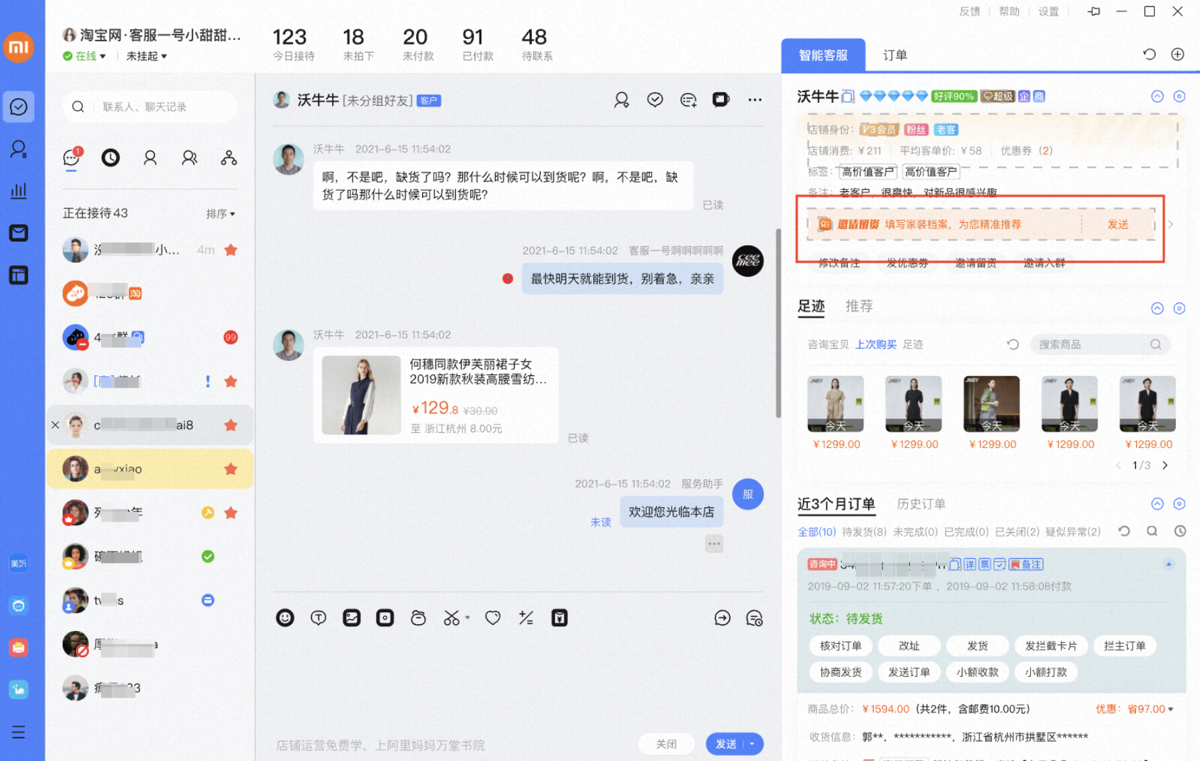Open the contacts icon in left sidebar
The image size is (1200, 761).
[x=19, y=149]
